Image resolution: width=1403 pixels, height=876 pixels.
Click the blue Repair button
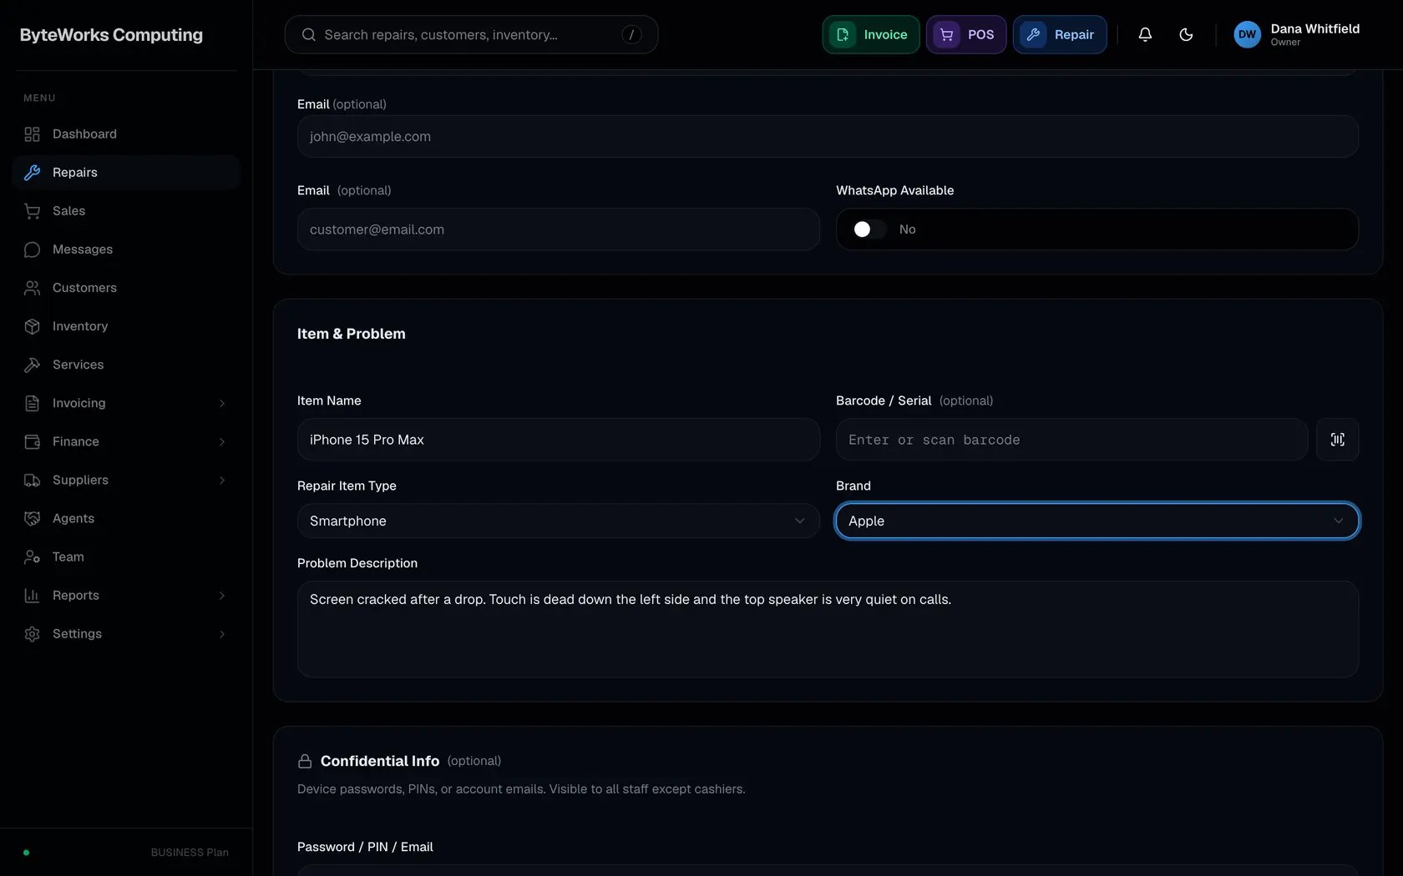point(1060,34)
